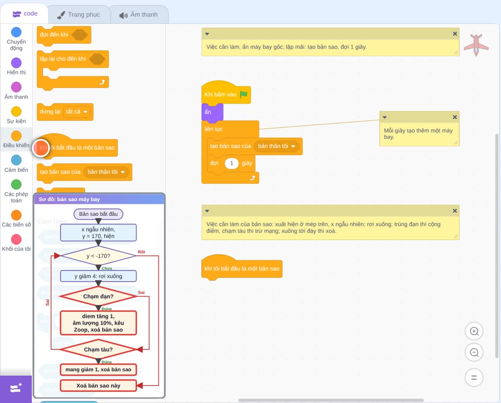Viewport: 501px width, 403px height.
Task: Click the green flag on Khi bấm vào block
Action: 243,94
